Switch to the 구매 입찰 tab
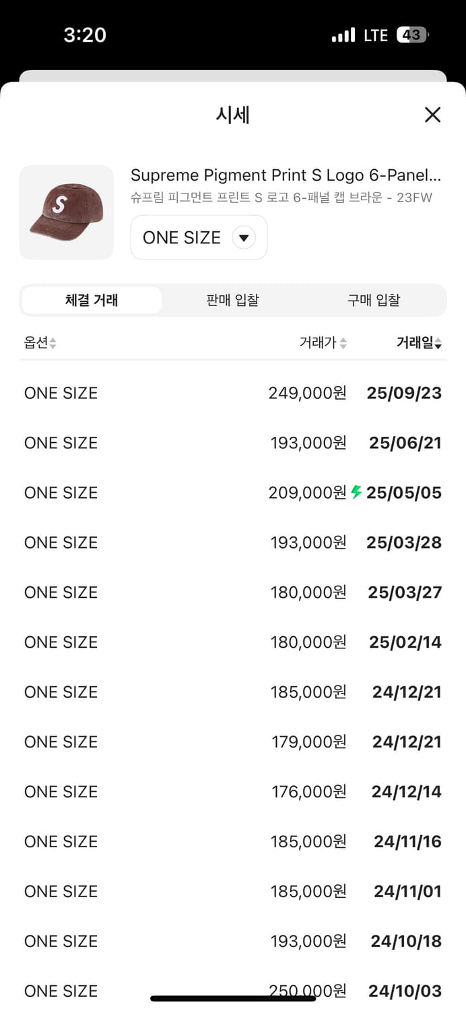 374,300
